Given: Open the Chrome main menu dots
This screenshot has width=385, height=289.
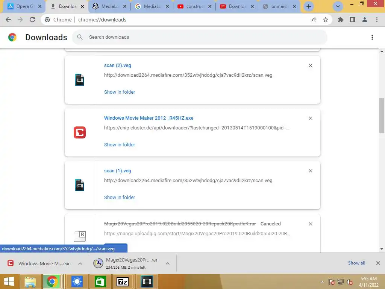Looking at the screenshot, I should coord(377,20).
